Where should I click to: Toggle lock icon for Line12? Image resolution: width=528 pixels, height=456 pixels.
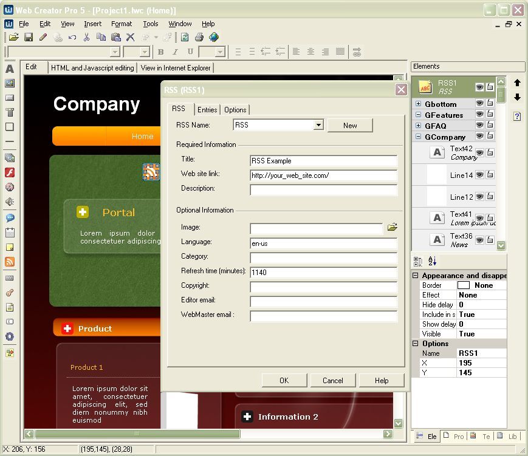click(x=490, y=196)
